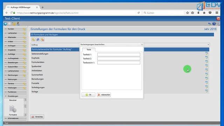Expand the Mahnungen sidebar section
Viewport: 224px width, 126px height.
(x=15, y=79)
